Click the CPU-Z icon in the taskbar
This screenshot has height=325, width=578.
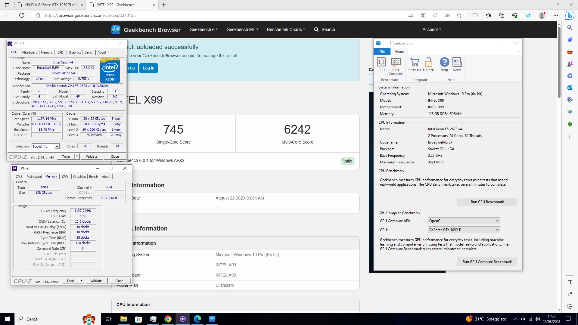[183, 319]
